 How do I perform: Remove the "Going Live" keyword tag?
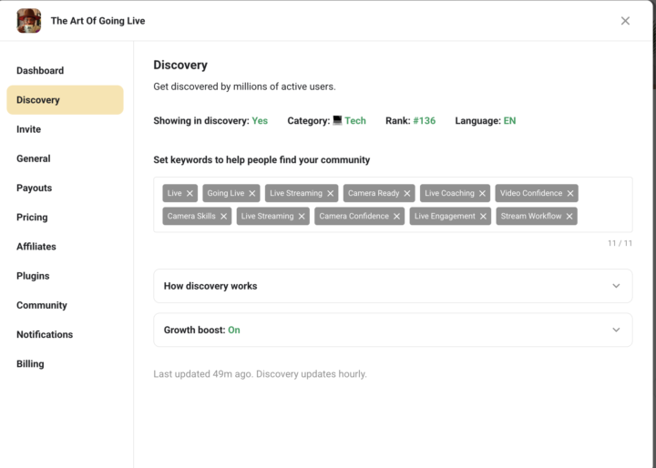251,193
